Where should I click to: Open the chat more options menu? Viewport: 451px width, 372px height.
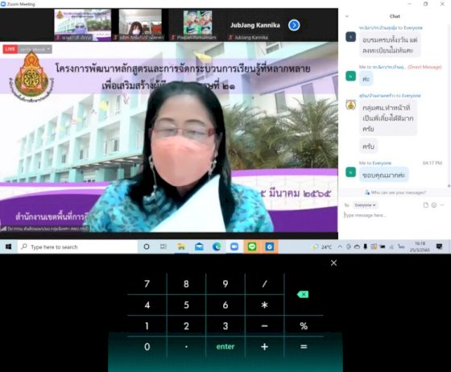tap(442, 205)
